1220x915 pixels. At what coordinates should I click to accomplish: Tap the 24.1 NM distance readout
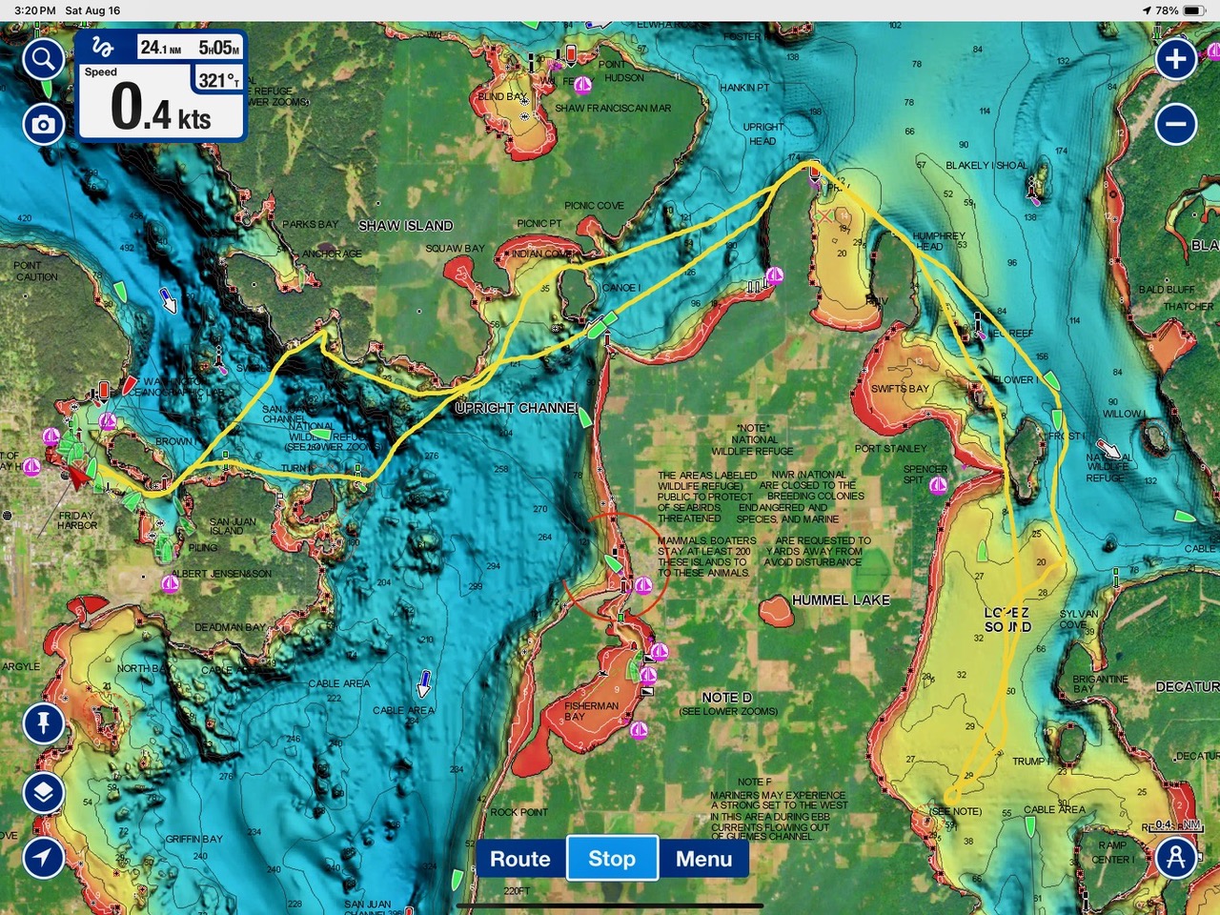(x=160, y=48)
